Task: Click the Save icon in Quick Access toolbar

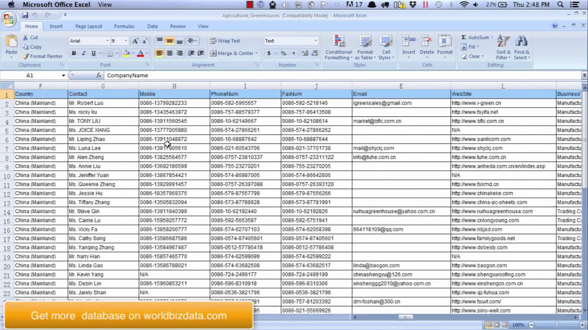Action: tap(25, 15)
